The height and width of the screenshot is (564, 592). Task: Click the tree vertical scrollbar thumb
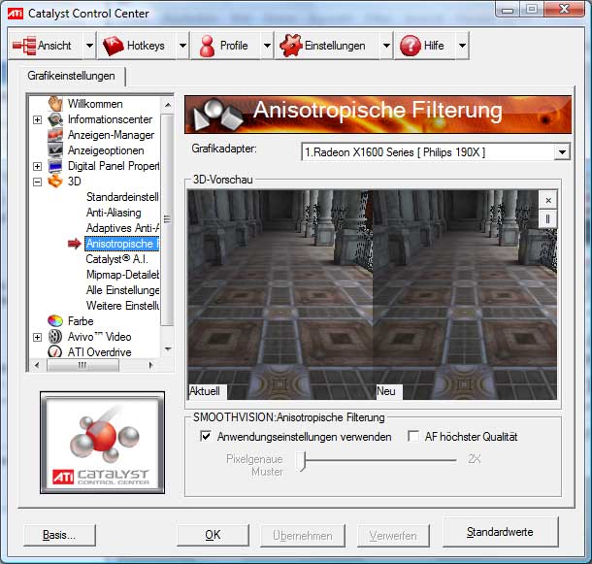pyautogui.click(x=167, y=219)
